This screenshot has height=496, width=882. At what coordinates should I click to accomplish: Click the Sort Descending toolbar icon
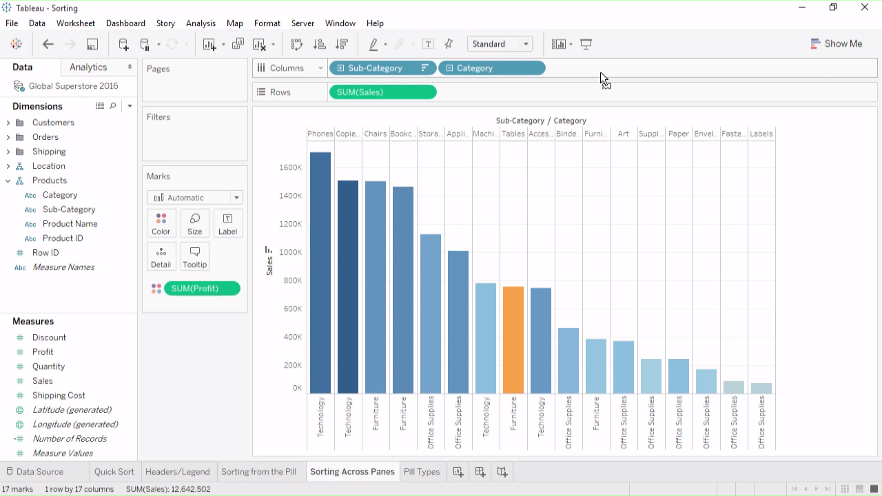point(341,44)
